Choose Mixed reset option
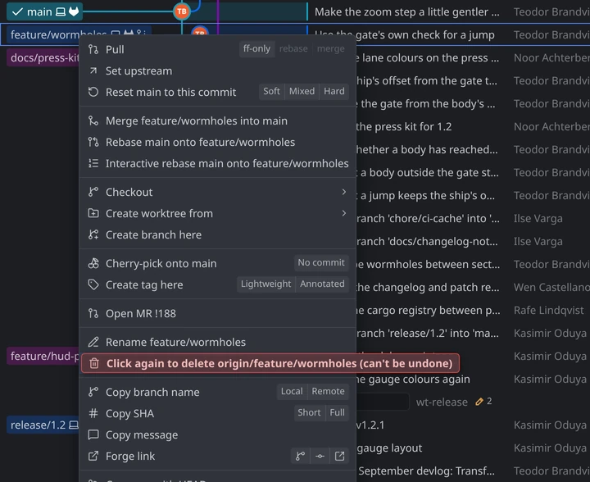This screenshot has height=482, width=590. pos(302,92)
